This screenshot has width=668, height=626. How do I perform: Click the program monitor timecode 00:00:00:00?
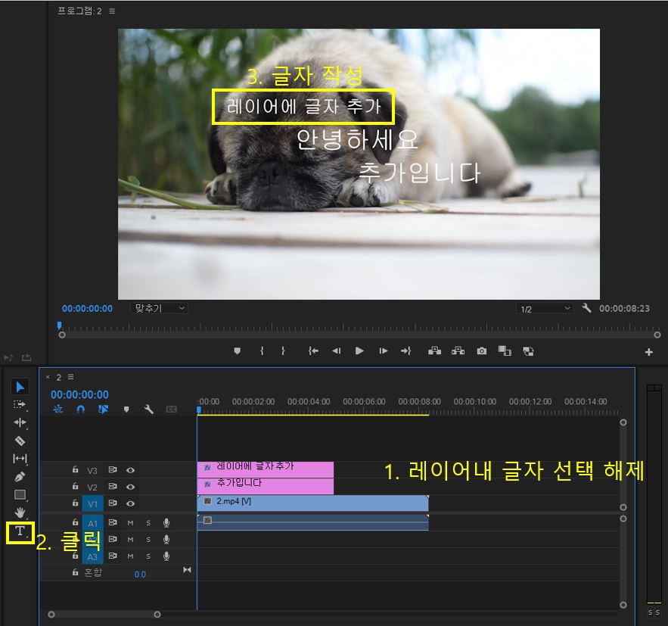click(87, 309)
